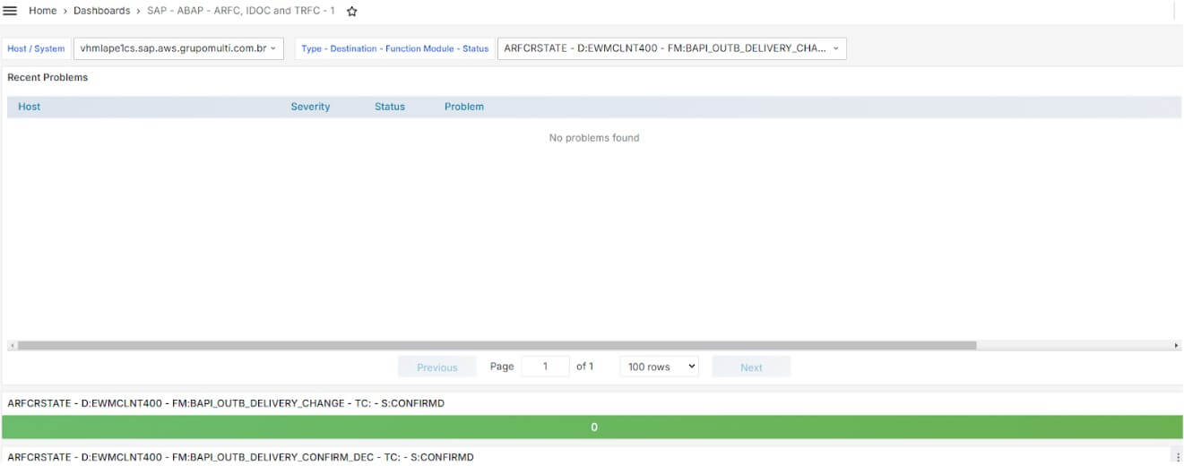The height and width of the screenshot is (466, 1184).
Task: Click the 'No problems found' message
Action: pyautogui.click(x=594, y=138)
